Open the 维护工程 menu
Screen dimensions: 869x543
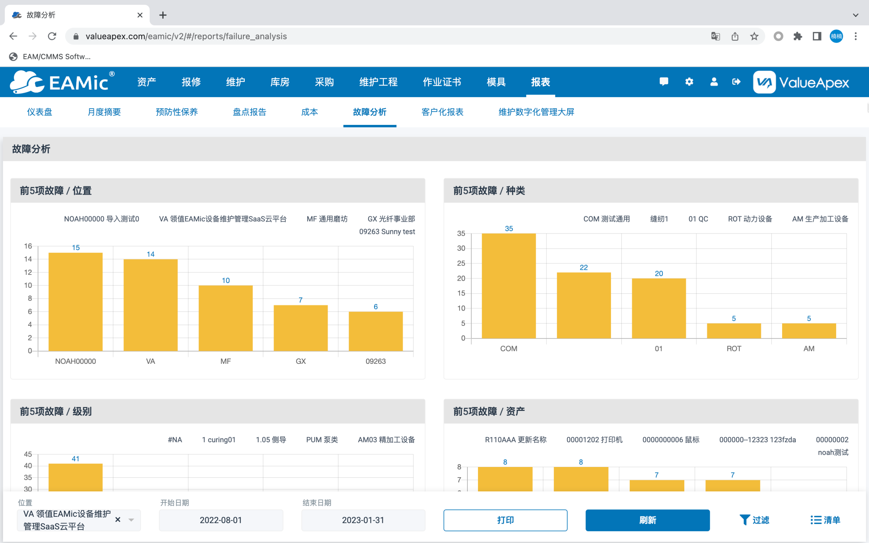[378, 82]
